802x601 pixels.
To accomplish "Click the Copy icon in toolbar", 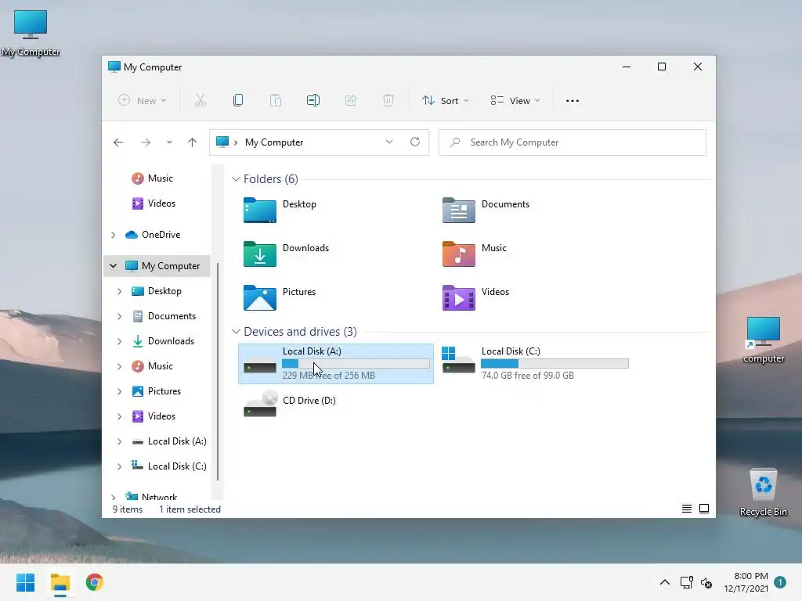I will pos(238,101).
